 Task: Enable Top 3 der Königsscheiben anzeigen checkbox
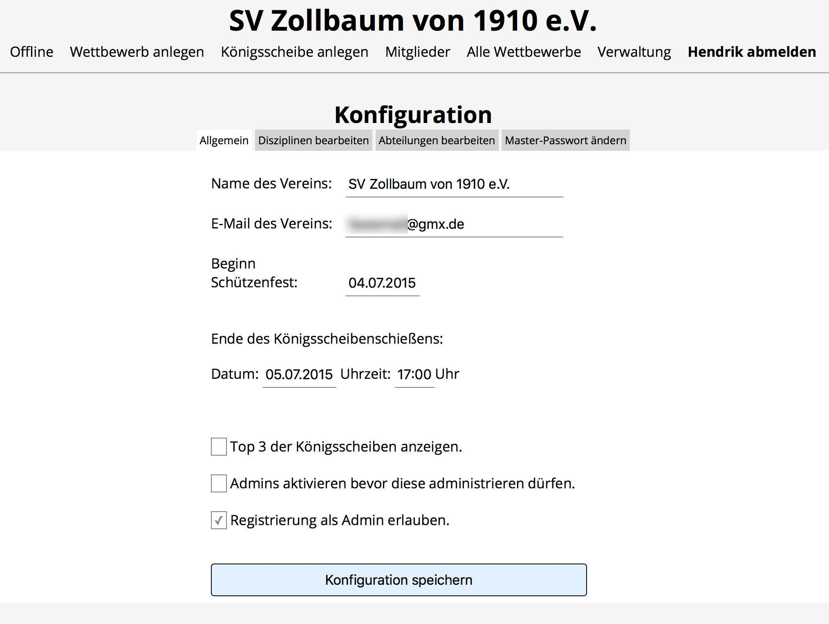click(219, 447)
